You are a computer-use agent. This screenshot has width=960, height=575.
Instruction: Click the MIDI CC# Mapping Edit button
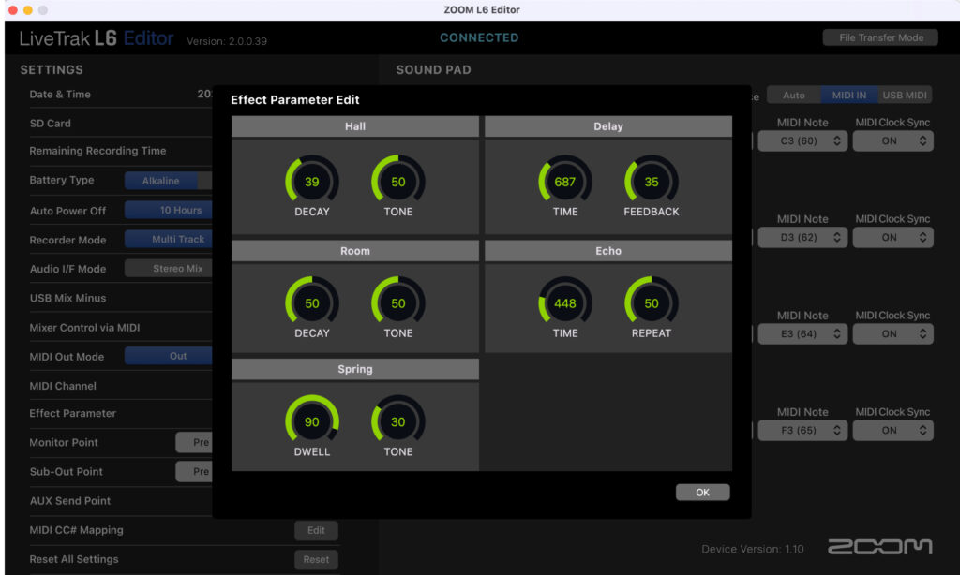tap(316, 530)
